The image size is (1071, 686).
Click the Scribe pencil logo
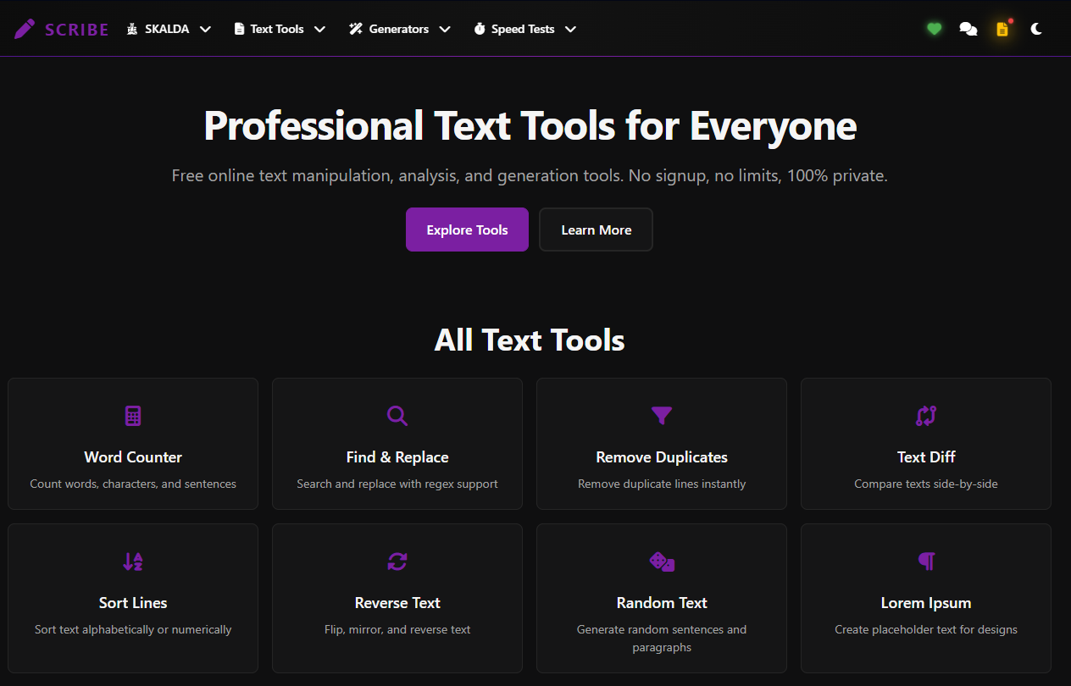[25, 28]
